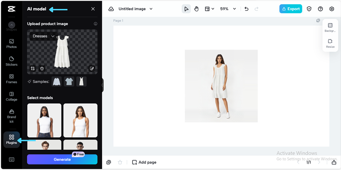The height and width of the screenshot is (170, 341).
Task: Select the pointer arrow tool
Action: [x=186, y=9]
